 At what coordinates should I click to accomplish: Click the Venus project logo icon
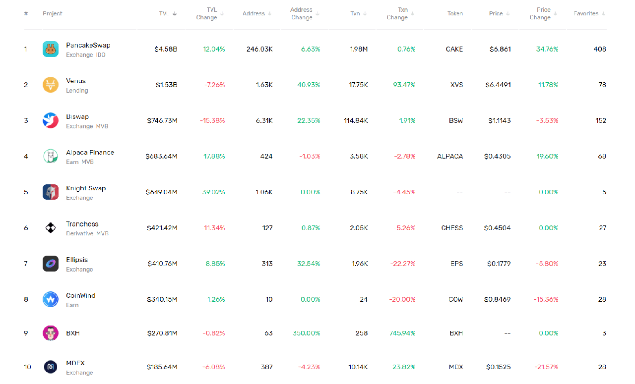51,85
